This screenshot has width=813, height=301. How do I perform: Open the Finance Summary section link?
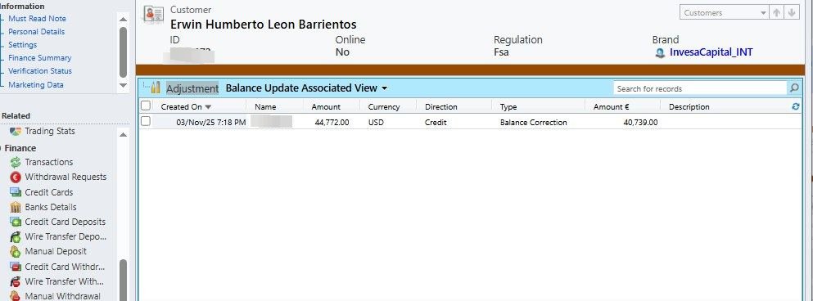(x=40, y=58)
